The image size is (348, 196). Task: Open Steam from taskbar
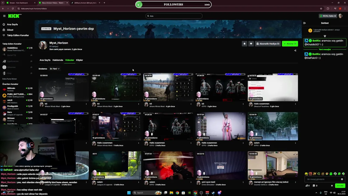[x=213, y=193]
